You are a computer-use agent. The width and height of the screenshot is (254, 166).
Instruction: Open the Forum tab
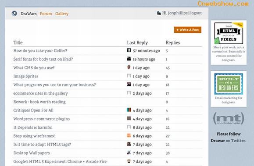point(46,14)
